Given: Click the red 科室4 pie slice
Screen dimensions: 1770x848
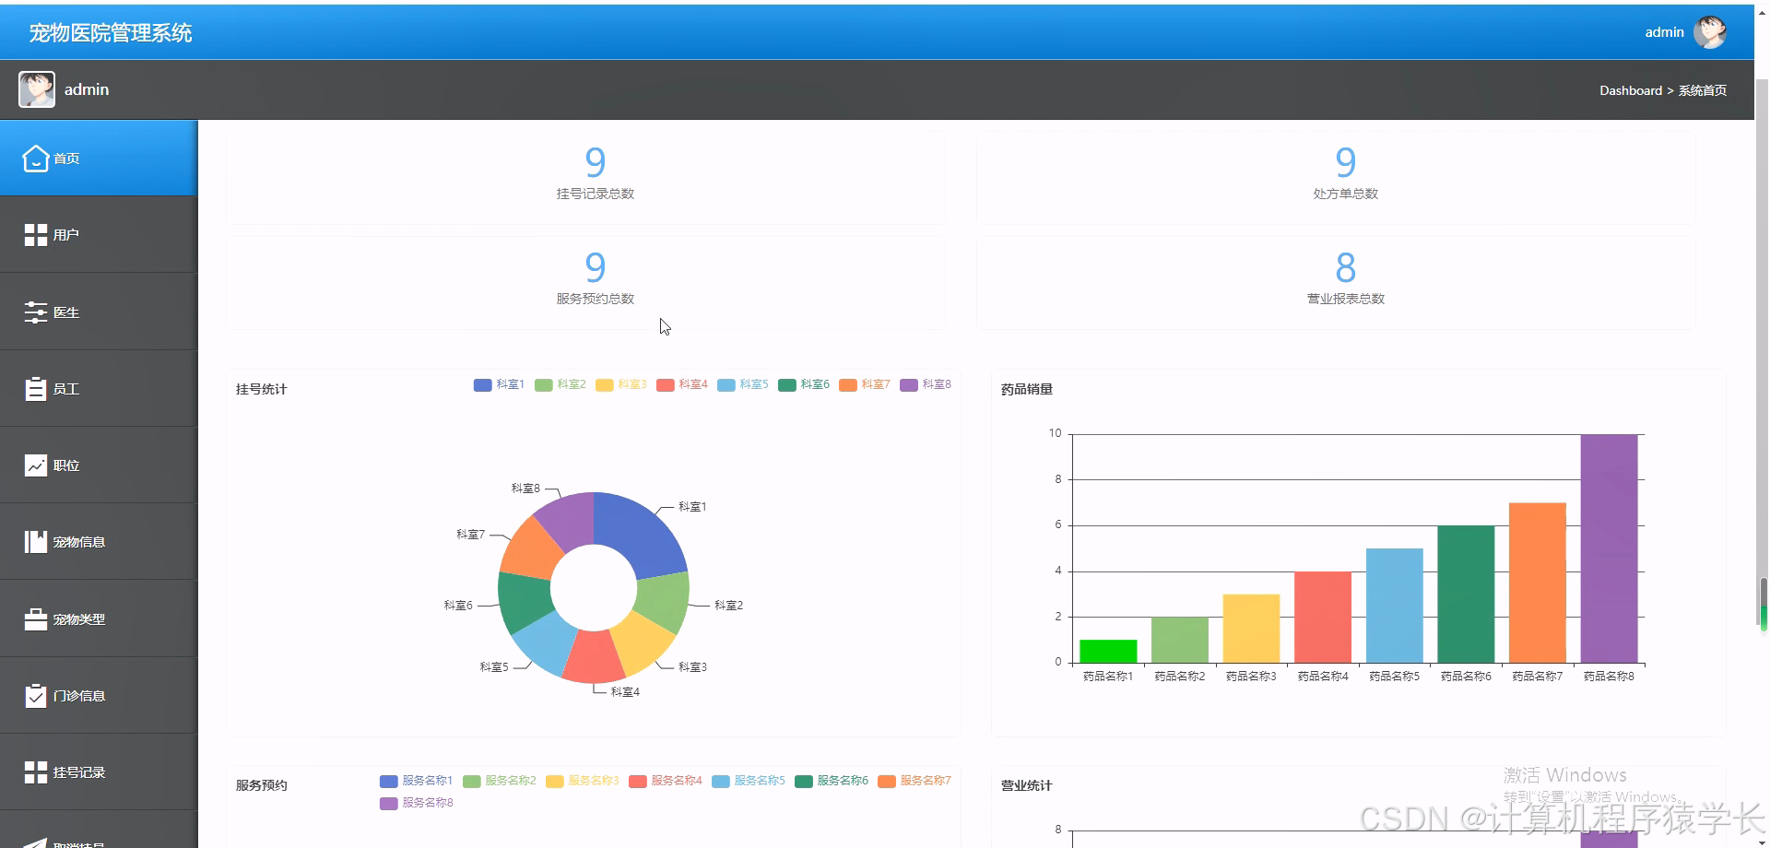Looking at the screenshot, I should pyautogui.click(x=594, y=658).
